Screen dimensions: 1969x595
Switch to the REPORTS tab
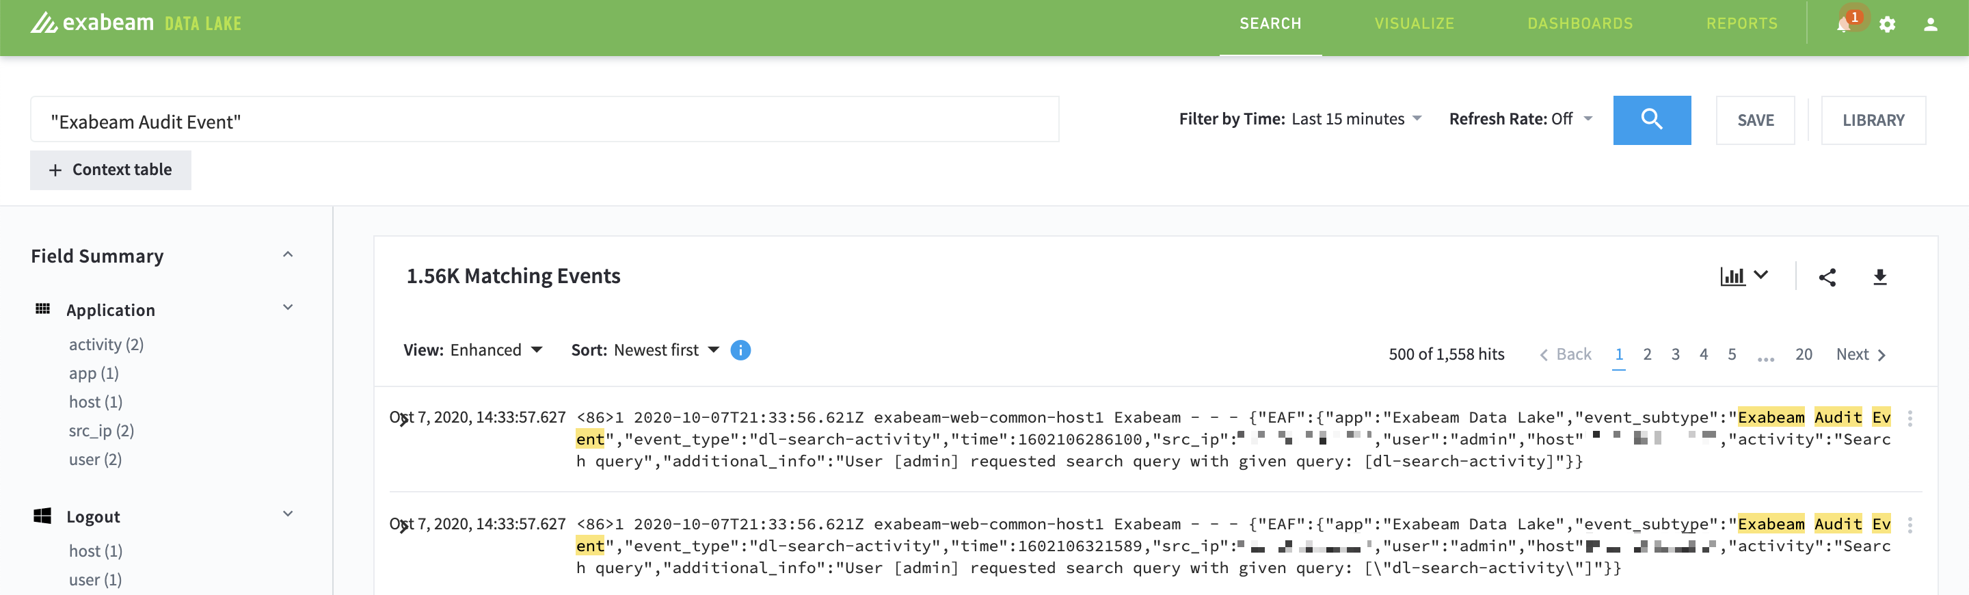(1741, 24)
